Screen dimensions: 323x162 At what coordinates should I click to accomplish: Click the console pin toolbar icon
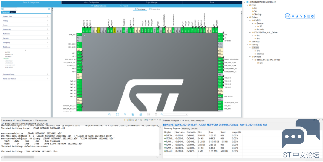144,120
